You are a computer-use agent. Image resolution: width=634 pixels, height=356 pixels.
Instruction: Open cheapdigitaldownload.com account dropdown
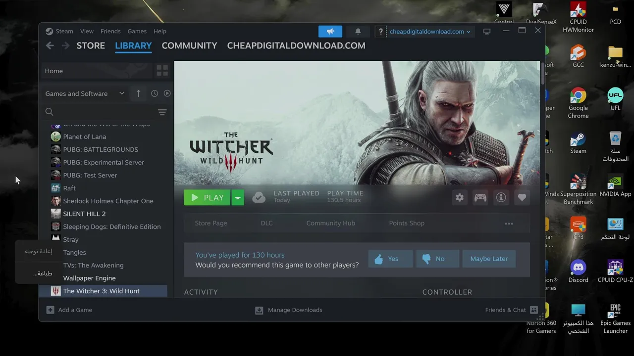(430, 32)
